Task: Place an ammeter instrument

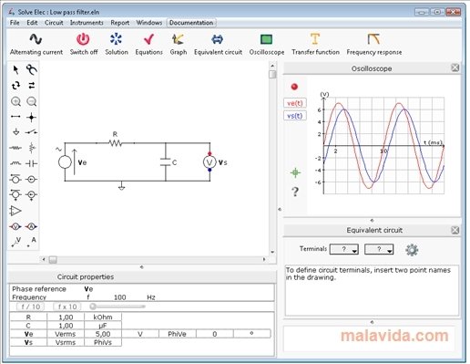Action: [x=31, y=226]
